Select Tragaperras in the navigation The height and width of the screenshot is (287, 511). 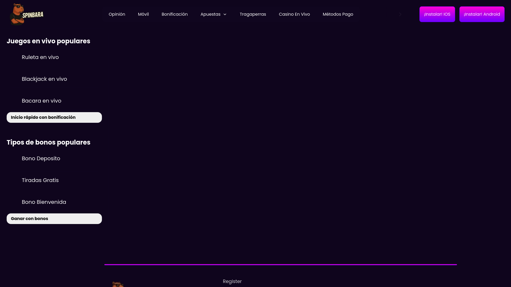pyautogui.click(x=253, y=14)
